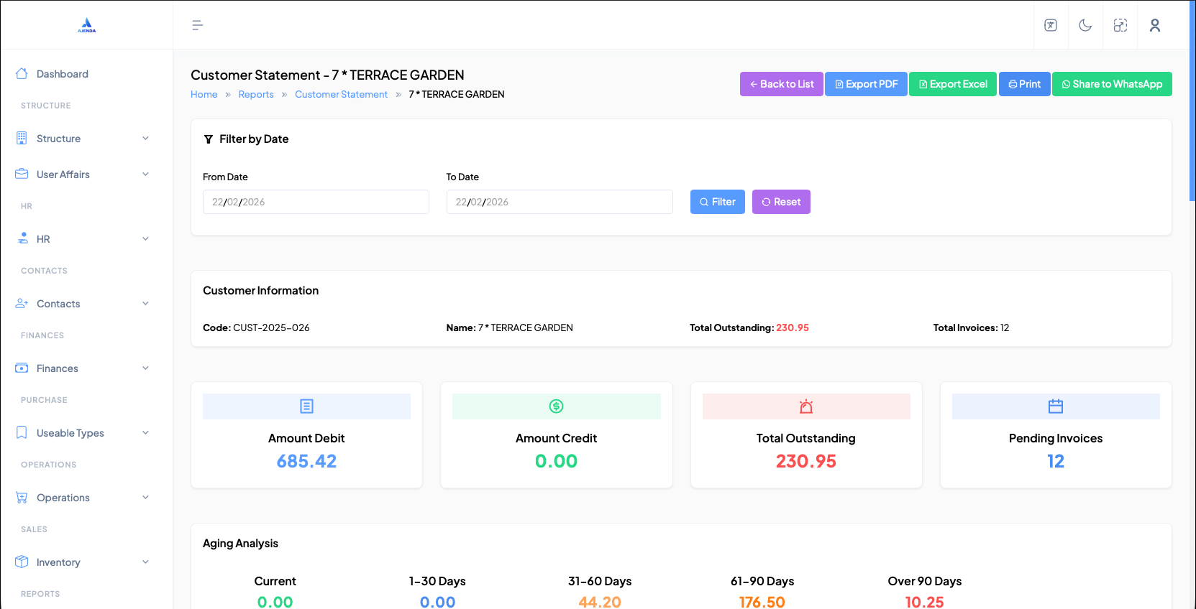Export statement as PDF
The image size is (1196, 609).
pyautogui.click(x=866, y=84)
